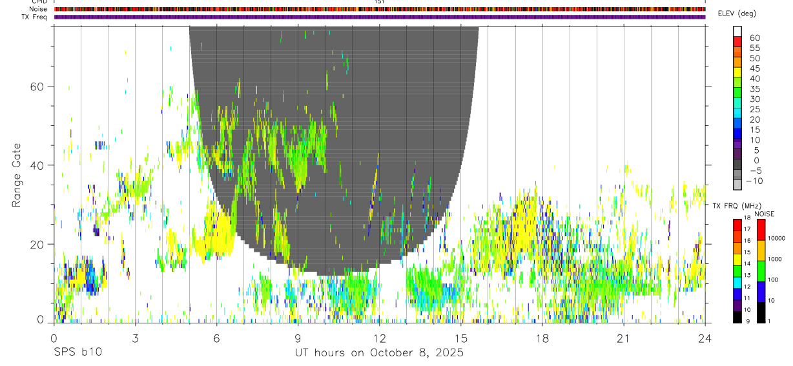Click the 'Noise' row label at the top
Image resolution: width=793 pixels, height=366 pixels.
click(37, 9)
